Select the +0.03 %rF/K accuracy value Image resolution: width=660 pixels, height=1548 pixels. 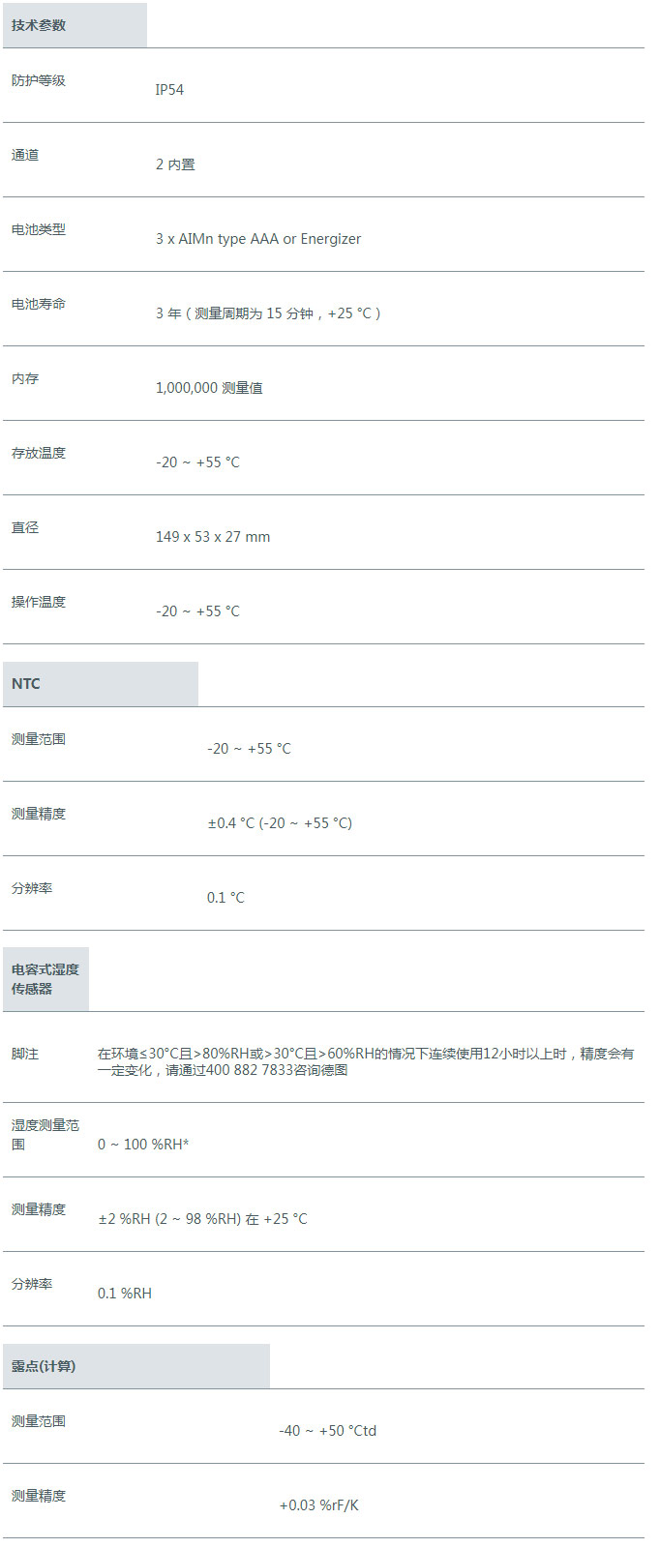318,1505
